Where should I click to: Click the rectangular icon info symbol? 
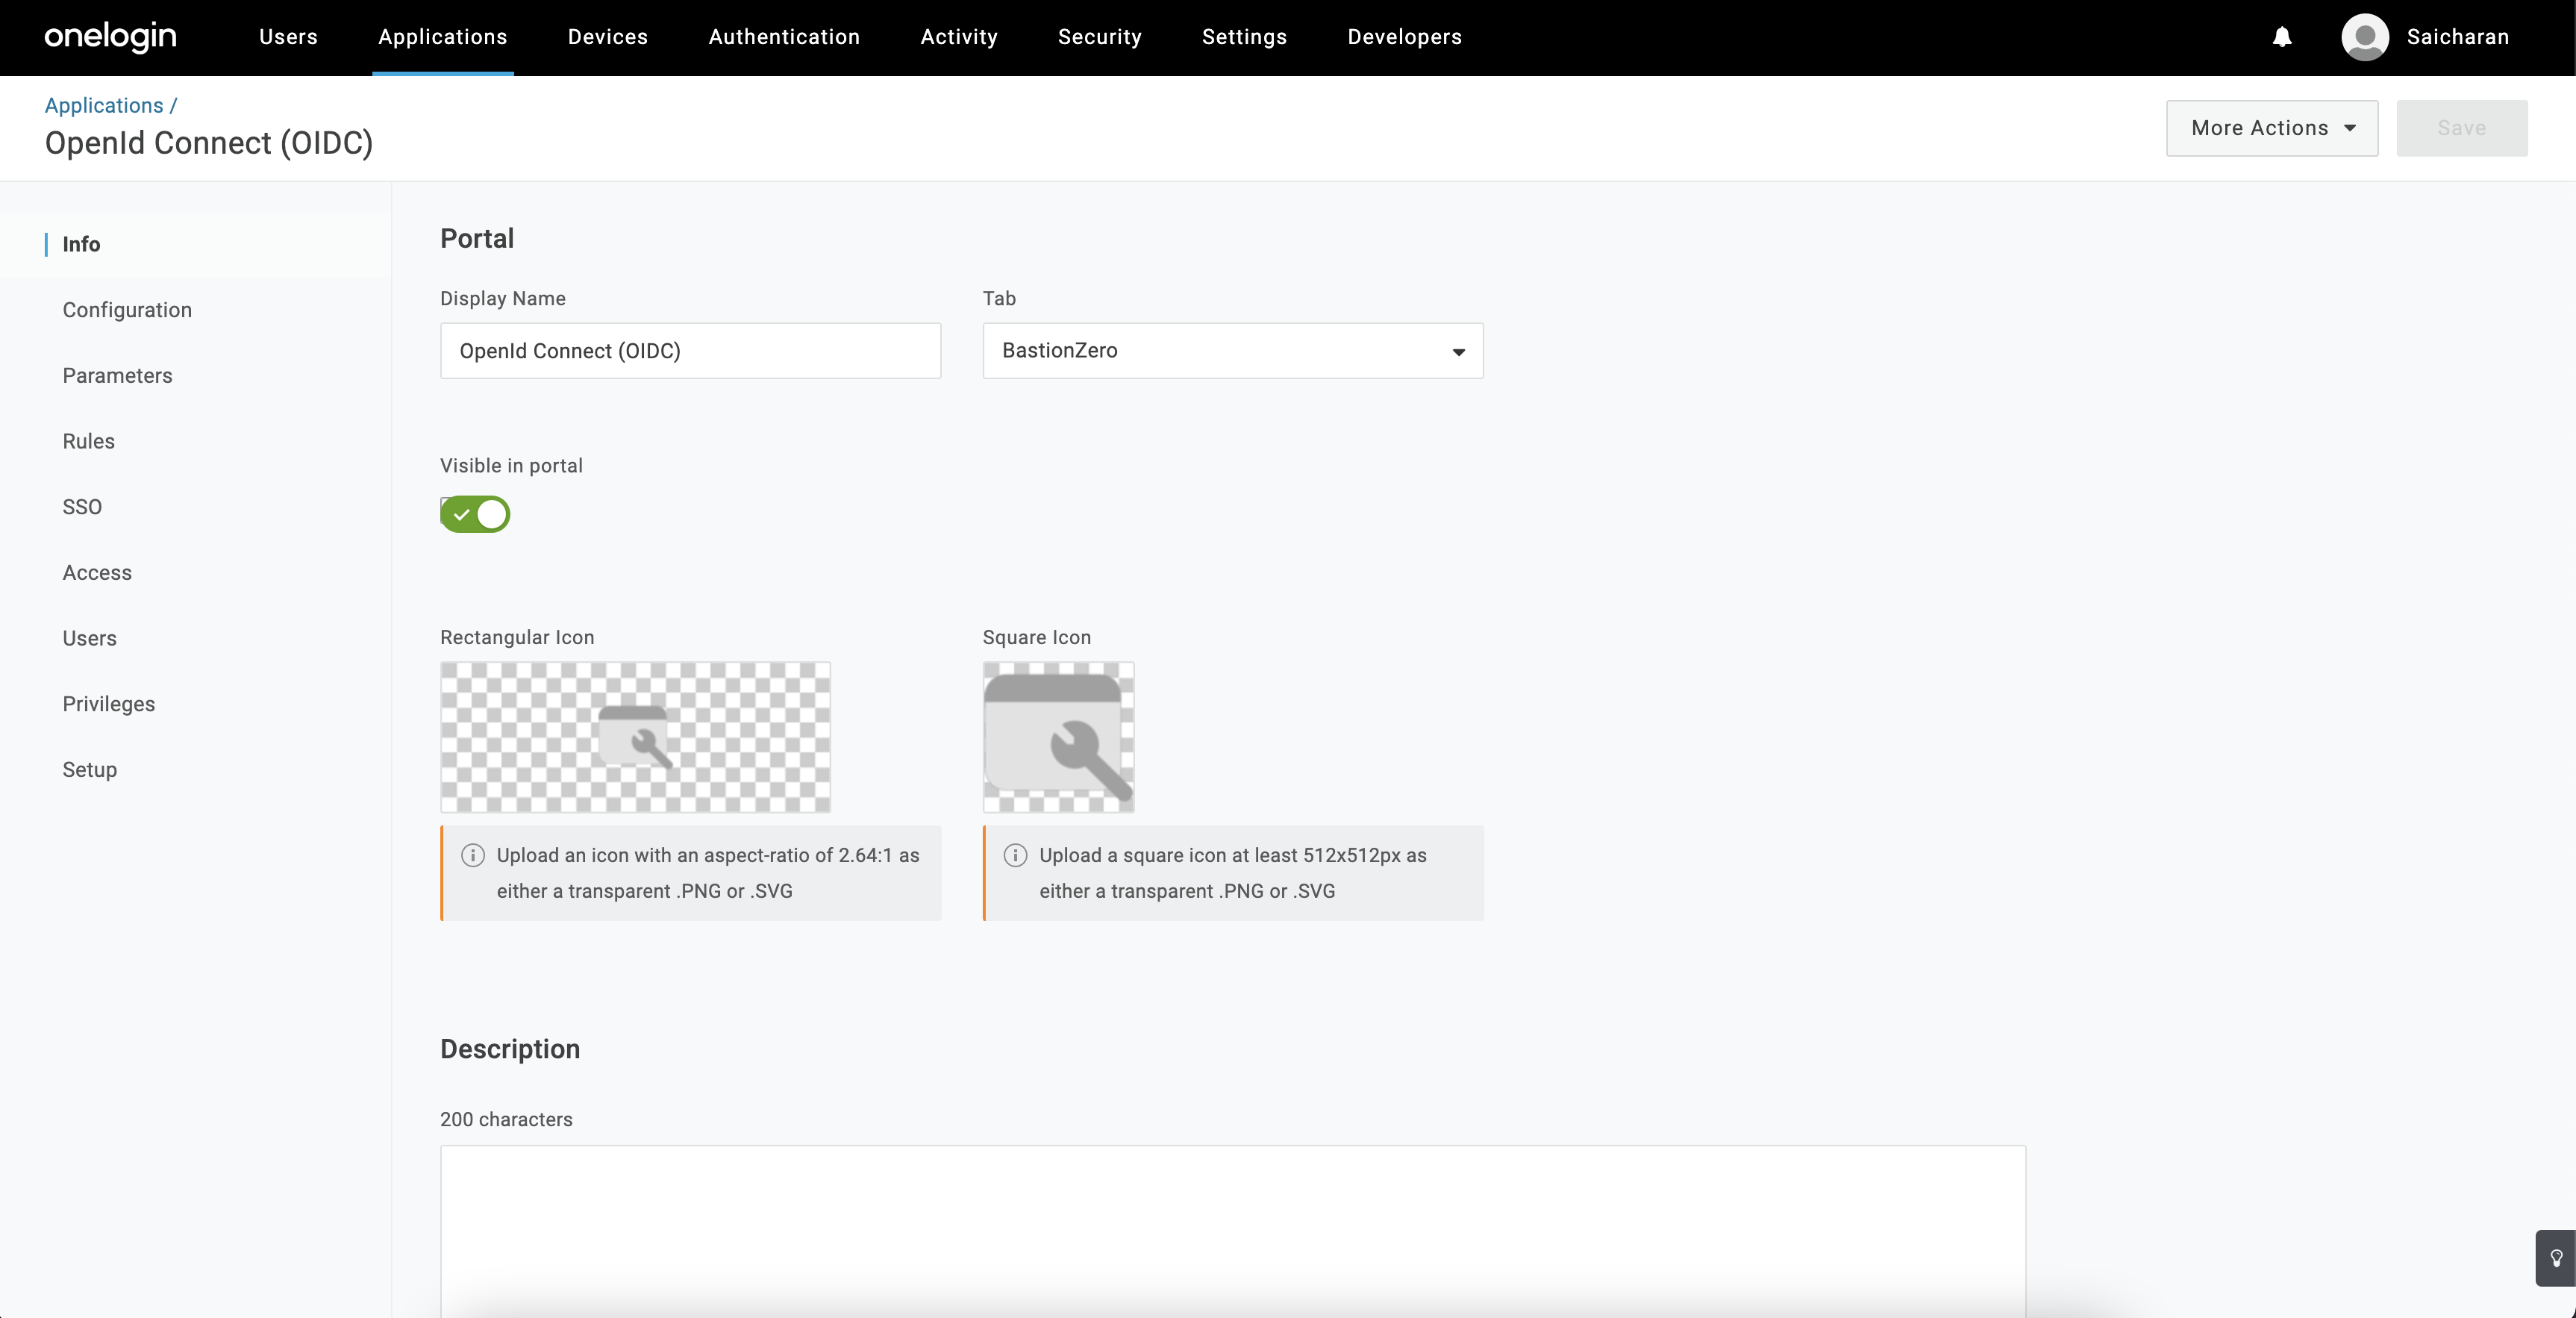[x=473, y=855]
